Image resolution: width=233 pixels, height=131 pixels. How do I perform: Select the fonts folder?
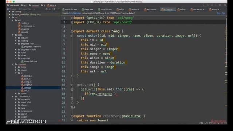click(22, 67)
